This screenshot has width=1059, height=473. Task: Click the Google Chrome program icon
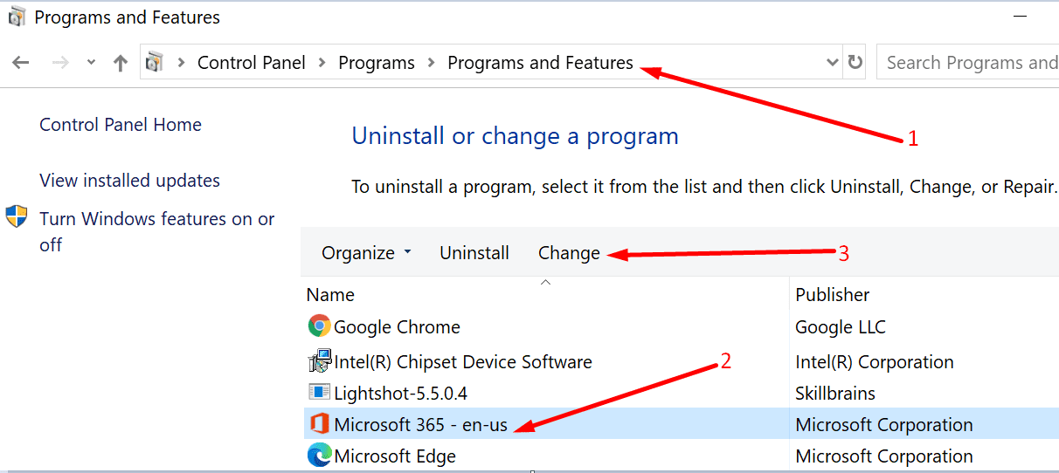[320, 326]
